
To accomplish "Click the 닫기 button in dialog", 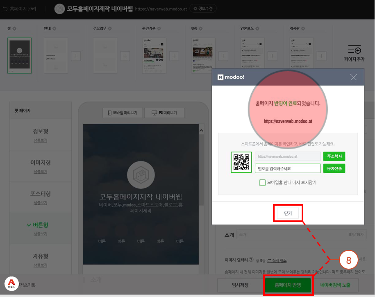I will [x=288, y=213].
